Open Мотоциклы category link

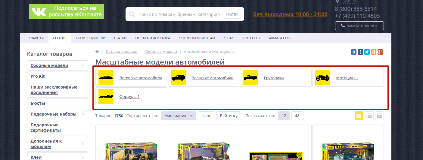347,78
